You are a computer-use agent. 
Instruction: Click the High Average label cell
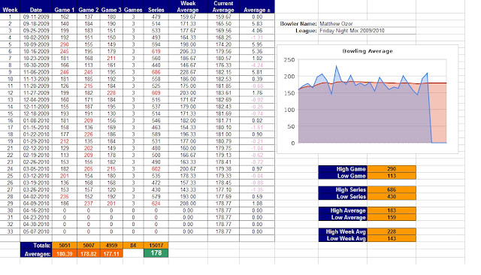pos(343,210)
